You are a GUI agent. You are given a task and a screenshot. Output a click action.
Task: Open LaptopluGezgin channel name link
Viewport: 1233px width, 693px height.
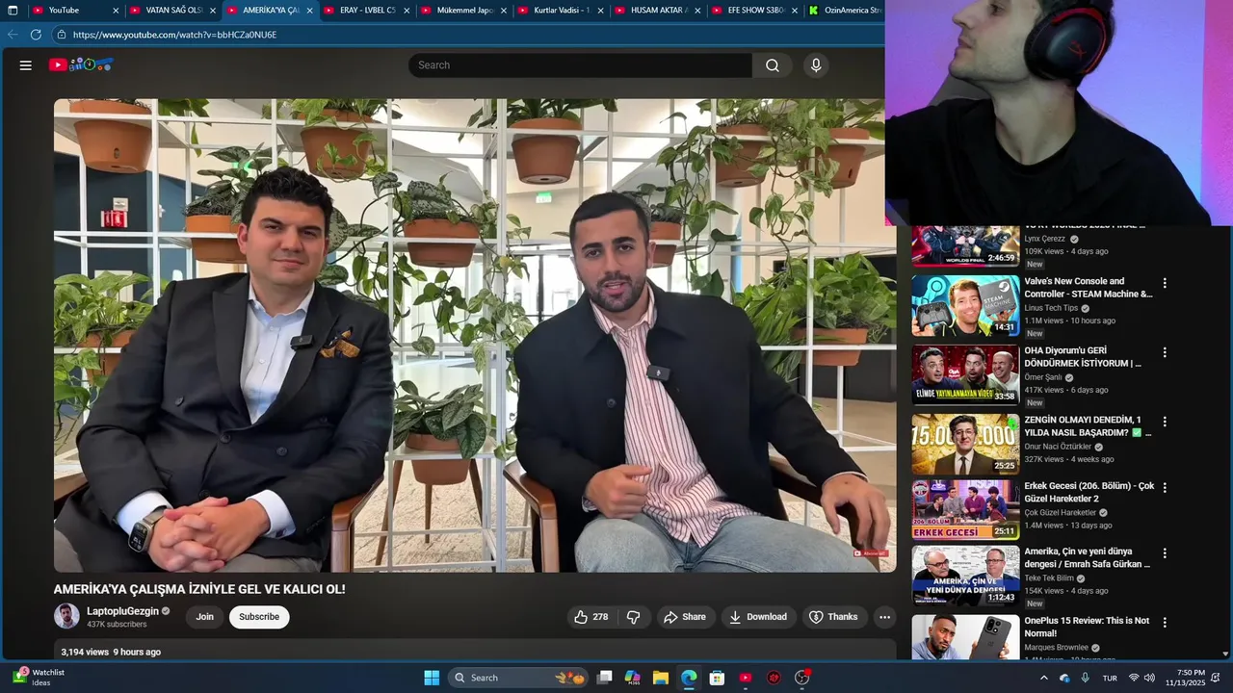[x=122, y=611]
